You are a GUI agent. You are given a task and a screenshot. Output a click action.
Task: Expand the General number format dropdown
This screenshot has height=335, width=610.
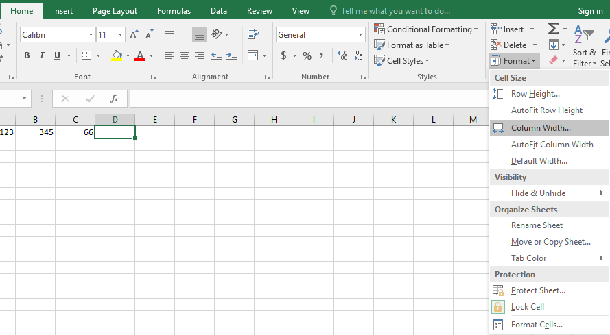pyautogui.click(x=361, y=35)
